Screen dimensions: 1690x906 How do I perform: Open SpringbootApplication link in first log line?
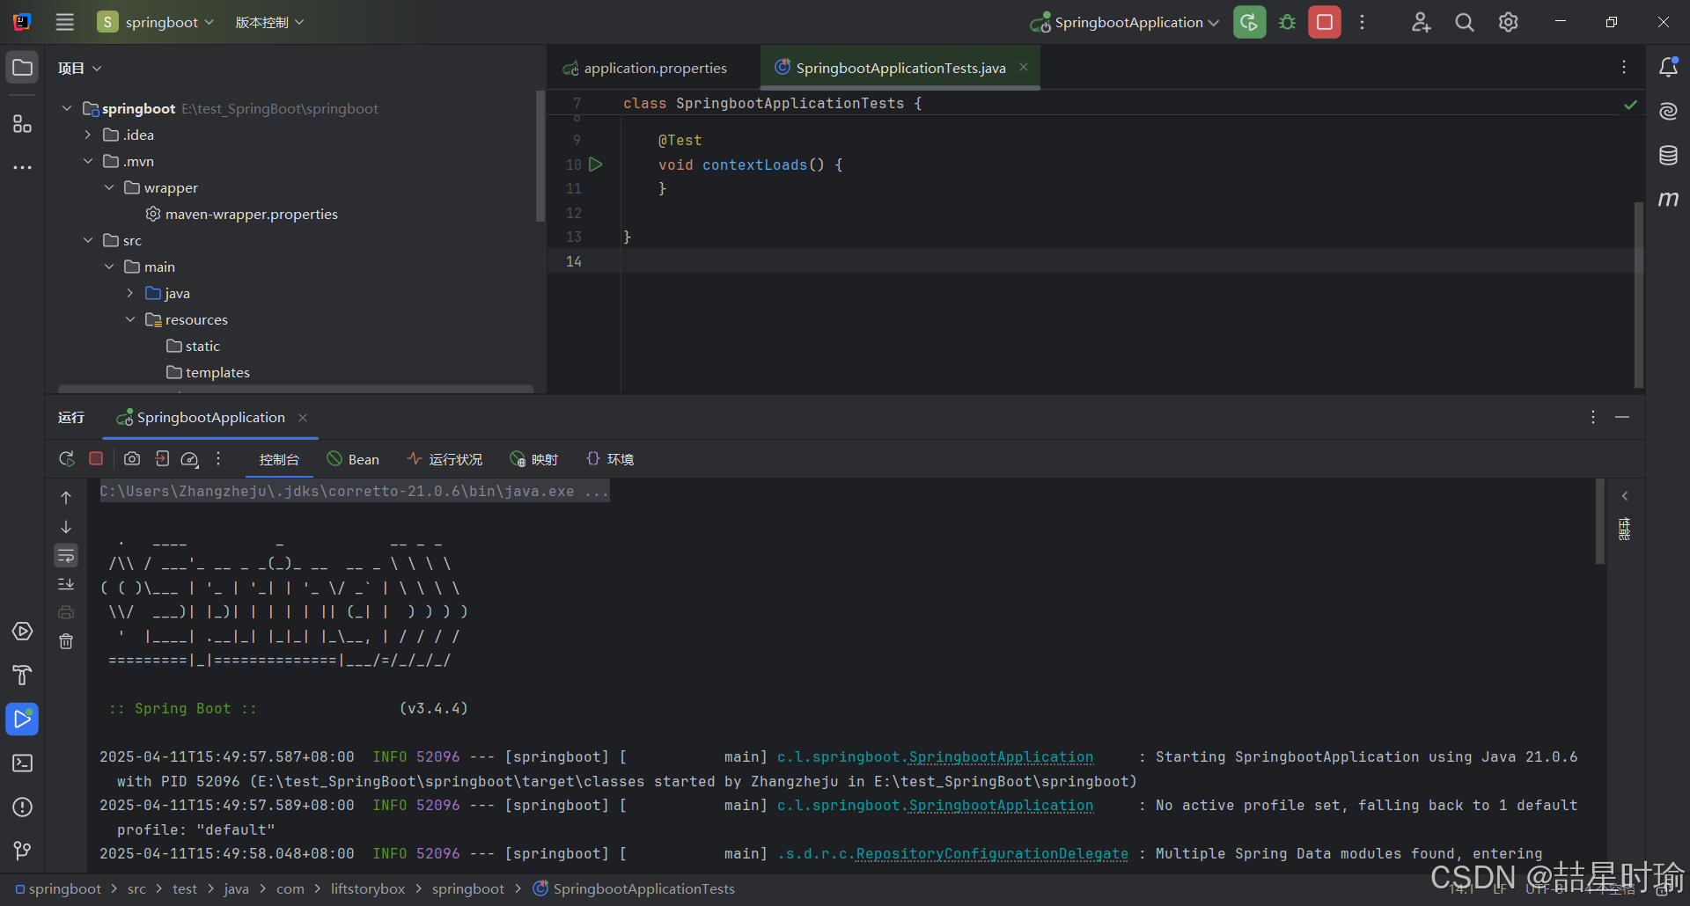(1001, 756)
